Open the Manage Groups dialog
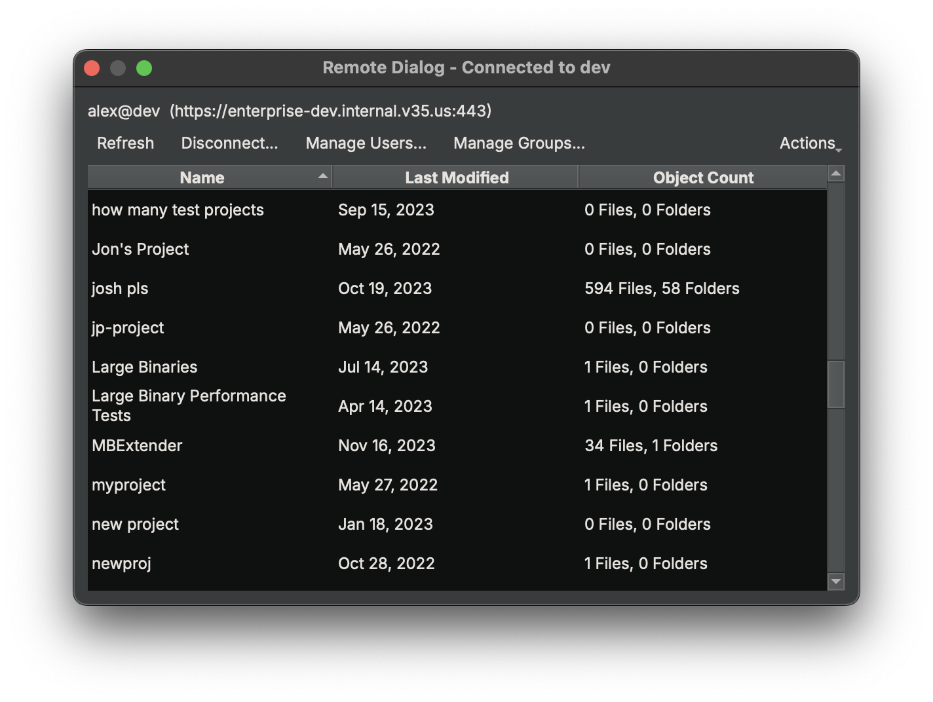The image size is (933, 702). point(518,143)
